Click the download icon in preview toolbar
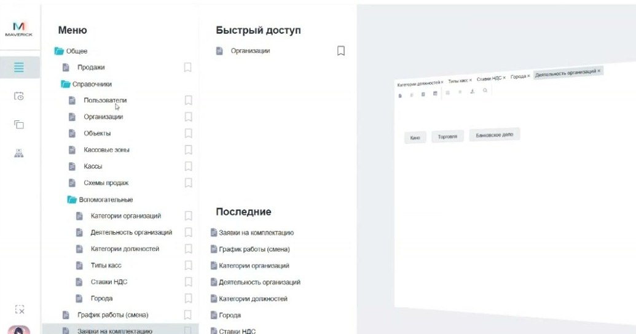Screen dimensions: 636x334 472,91
